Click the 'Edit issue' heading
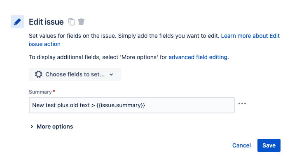 click(46, 22)
